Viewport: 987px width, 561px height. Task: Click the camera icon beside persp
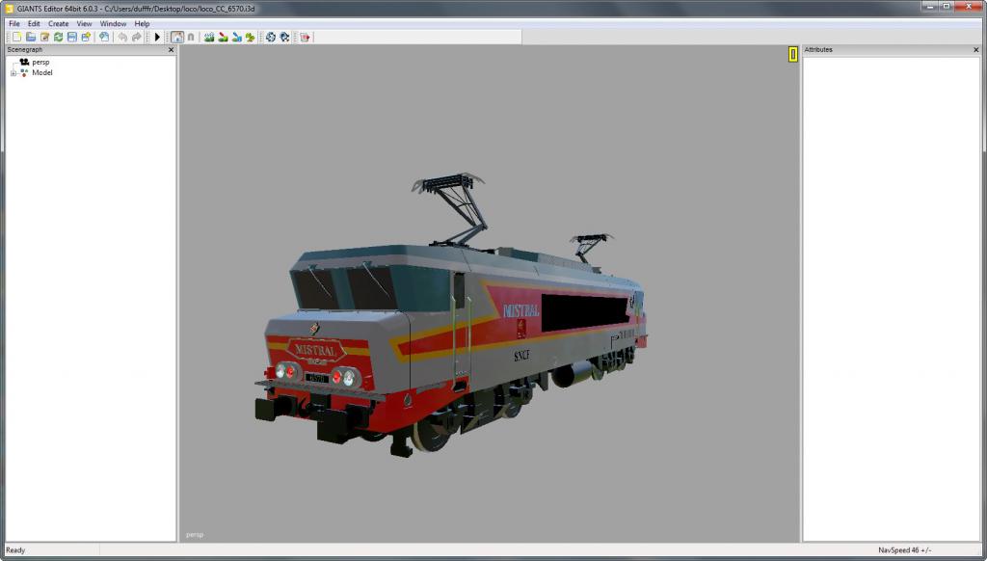click(x=24, y=62)
